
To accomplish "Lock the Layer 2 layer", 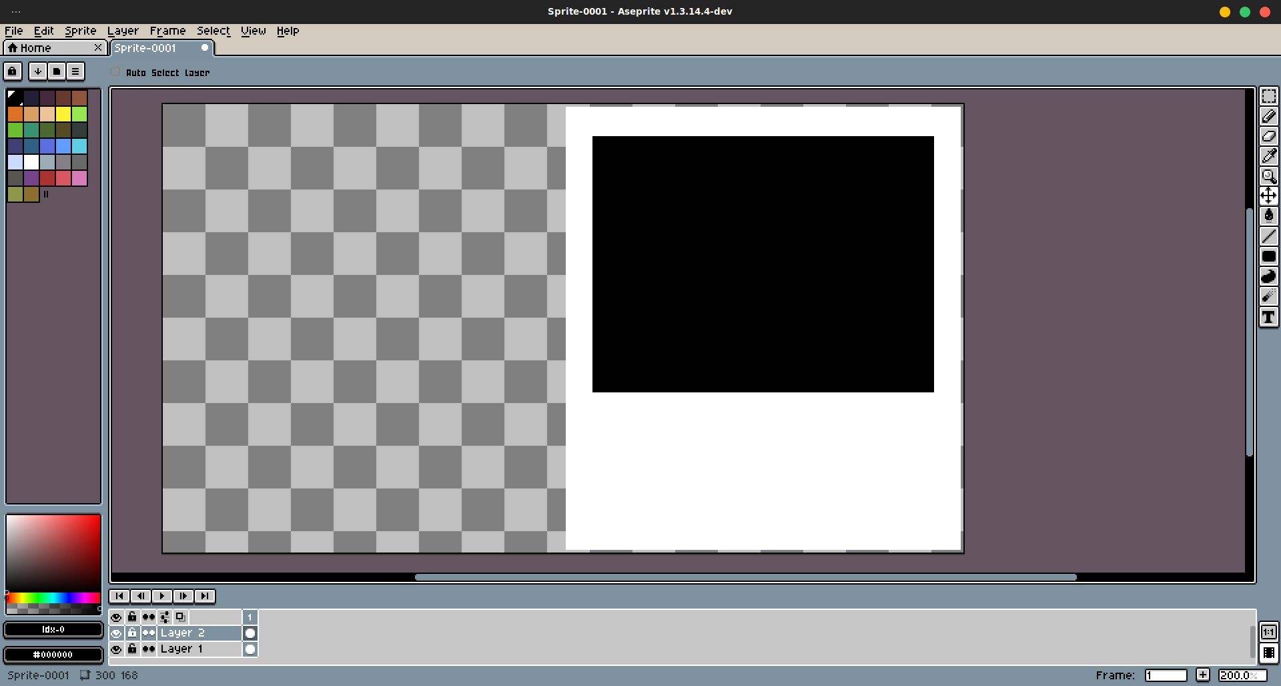I will 131,633.
